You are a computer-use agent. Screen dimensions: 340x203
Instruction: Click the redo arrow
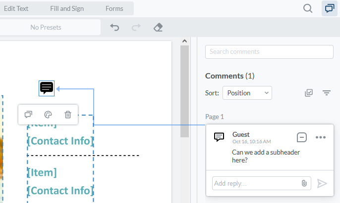tap(136, 27)
